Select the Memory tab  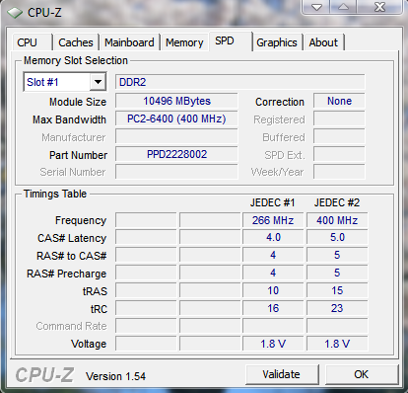click(x=184, y=42)
